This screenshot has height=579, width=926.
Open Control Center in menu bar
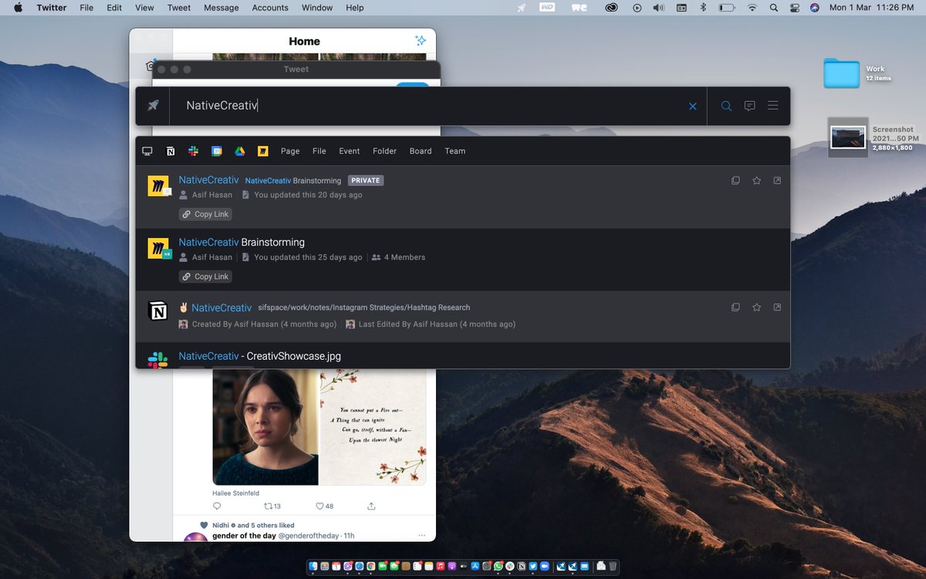795,8
